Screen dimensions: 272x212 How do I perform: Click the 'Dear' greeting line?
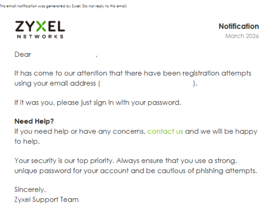click(56, 55)
